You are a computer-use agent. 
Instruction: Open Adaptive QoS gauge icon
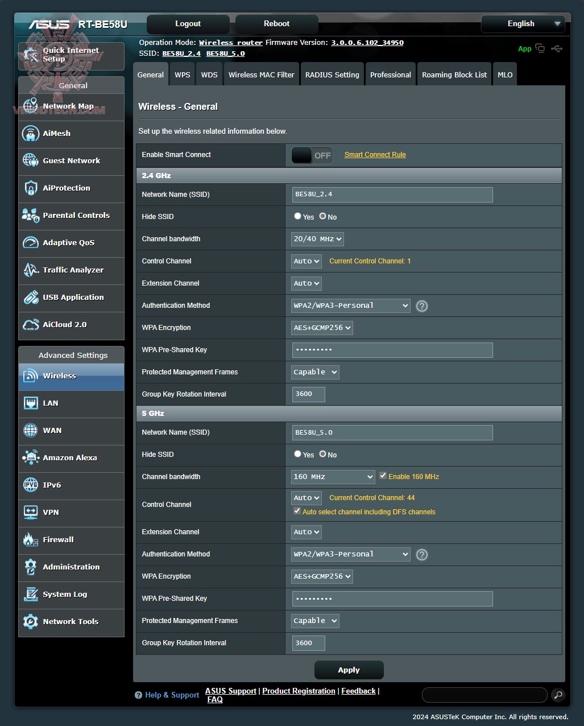pyautogui.click(x=31, y=243)
